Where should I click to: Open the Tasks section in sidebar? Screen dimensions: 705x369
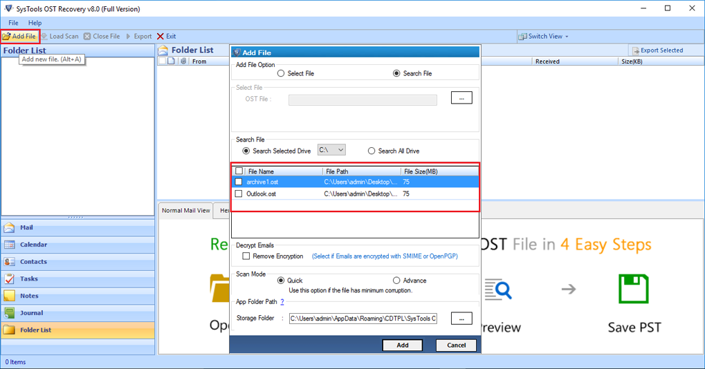(77, 278)
